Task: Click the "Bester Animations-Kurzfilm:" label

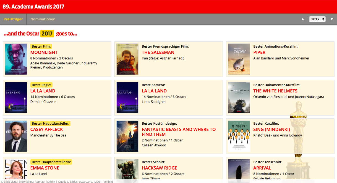Action: pyautogui.click(x=276, y=47)
